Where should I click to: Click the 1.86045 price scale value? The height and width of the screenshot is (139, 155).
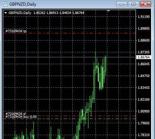[144, 64]
